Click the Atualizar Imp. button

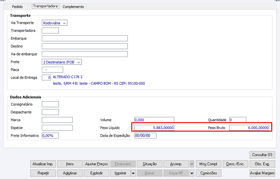coord(43,164)
